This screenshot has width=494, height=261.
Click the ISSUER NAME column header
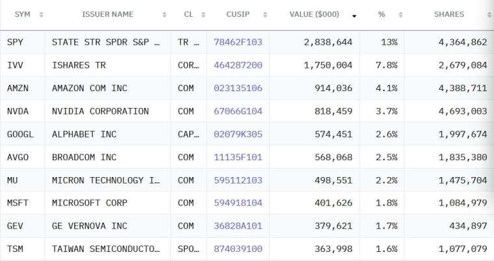tap(107, 14)
